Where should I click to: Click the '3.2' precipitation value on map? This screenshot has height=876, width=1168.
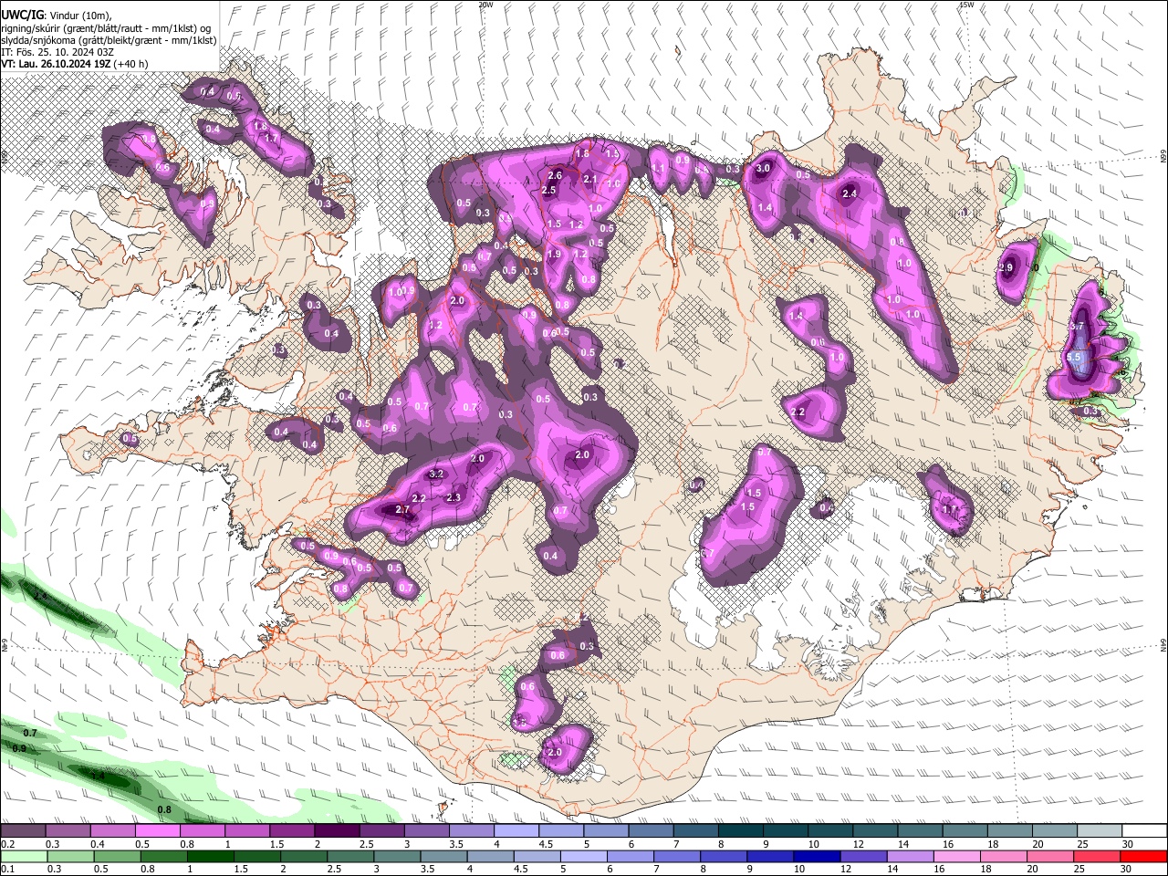[x=436, y=474]
